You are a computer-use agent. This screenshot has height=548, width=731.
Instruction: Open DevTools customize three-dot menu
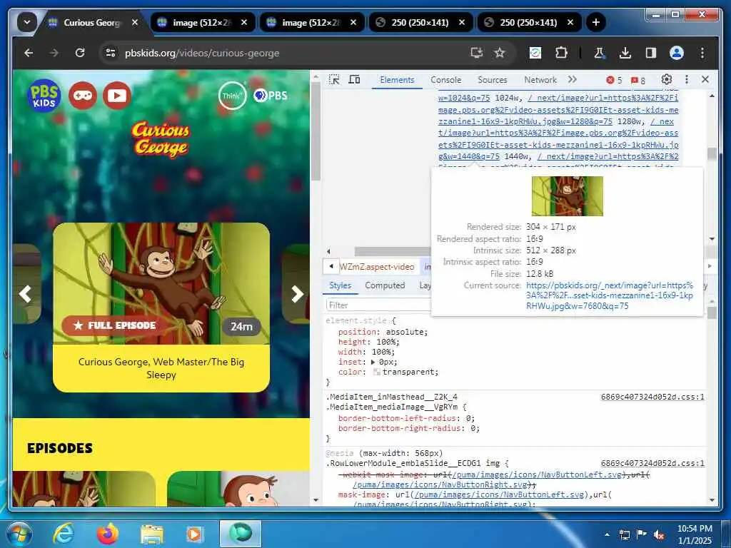point(686,80)
